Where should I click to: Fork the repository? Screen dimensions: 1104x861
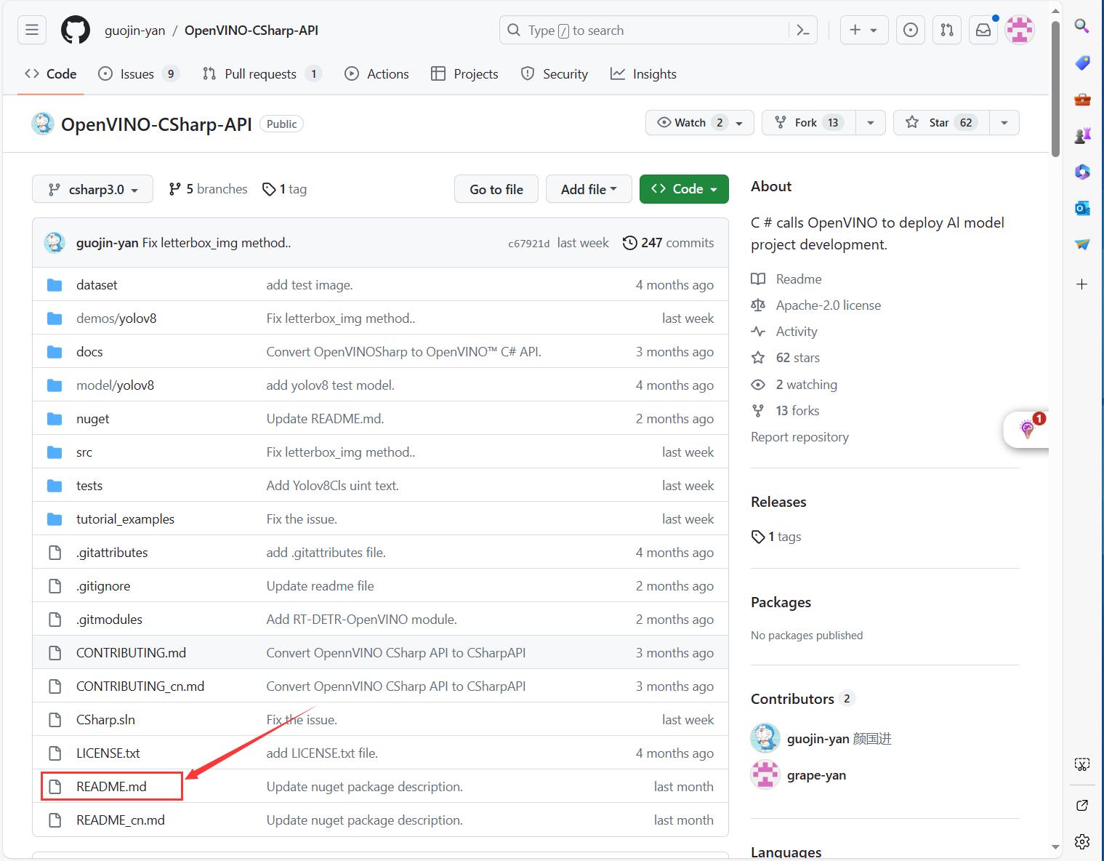tap(808, 123)
